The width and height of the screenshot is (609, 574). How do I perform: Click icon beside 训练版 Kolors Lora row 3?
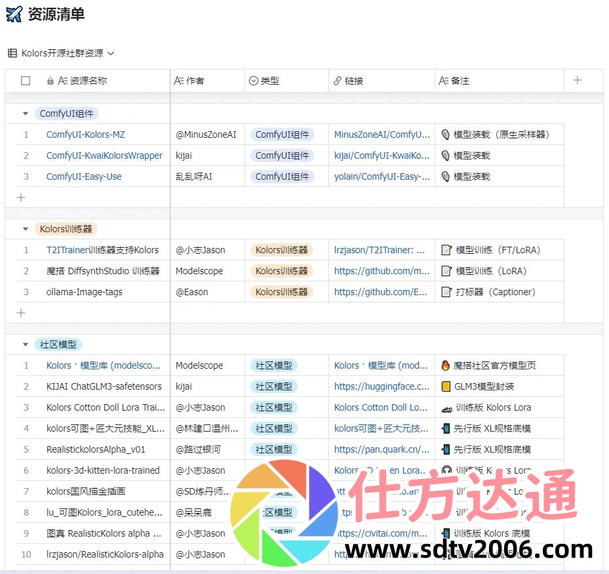(x=446, y=408)
